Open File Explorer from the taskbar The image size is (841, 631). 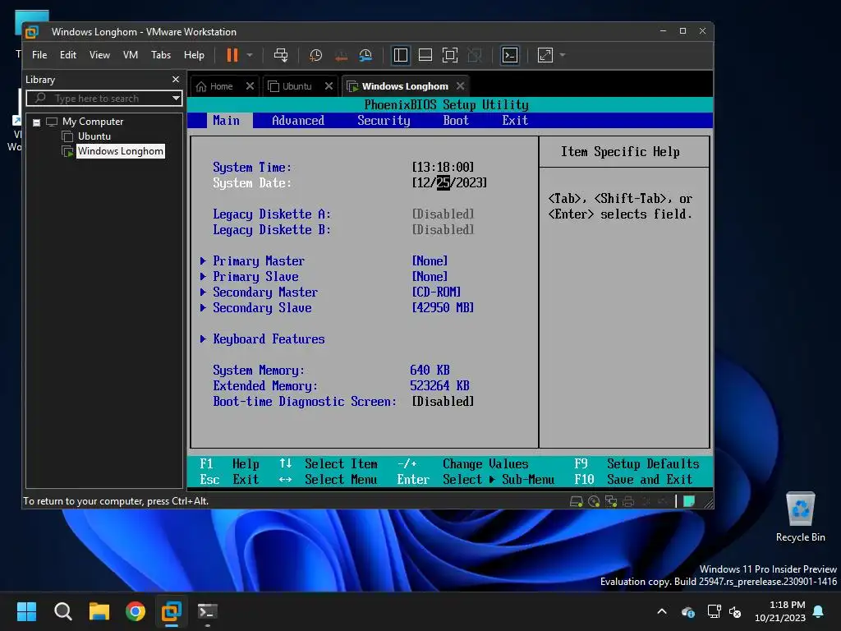click(x=99, y=611)
